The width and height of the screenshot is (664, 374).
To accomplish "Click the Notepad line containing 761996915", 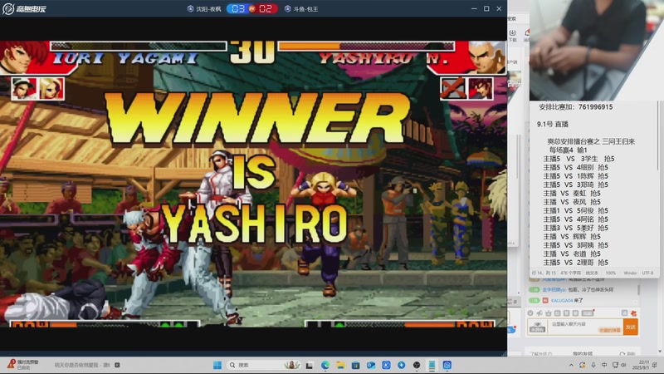I will click(575, 107).
